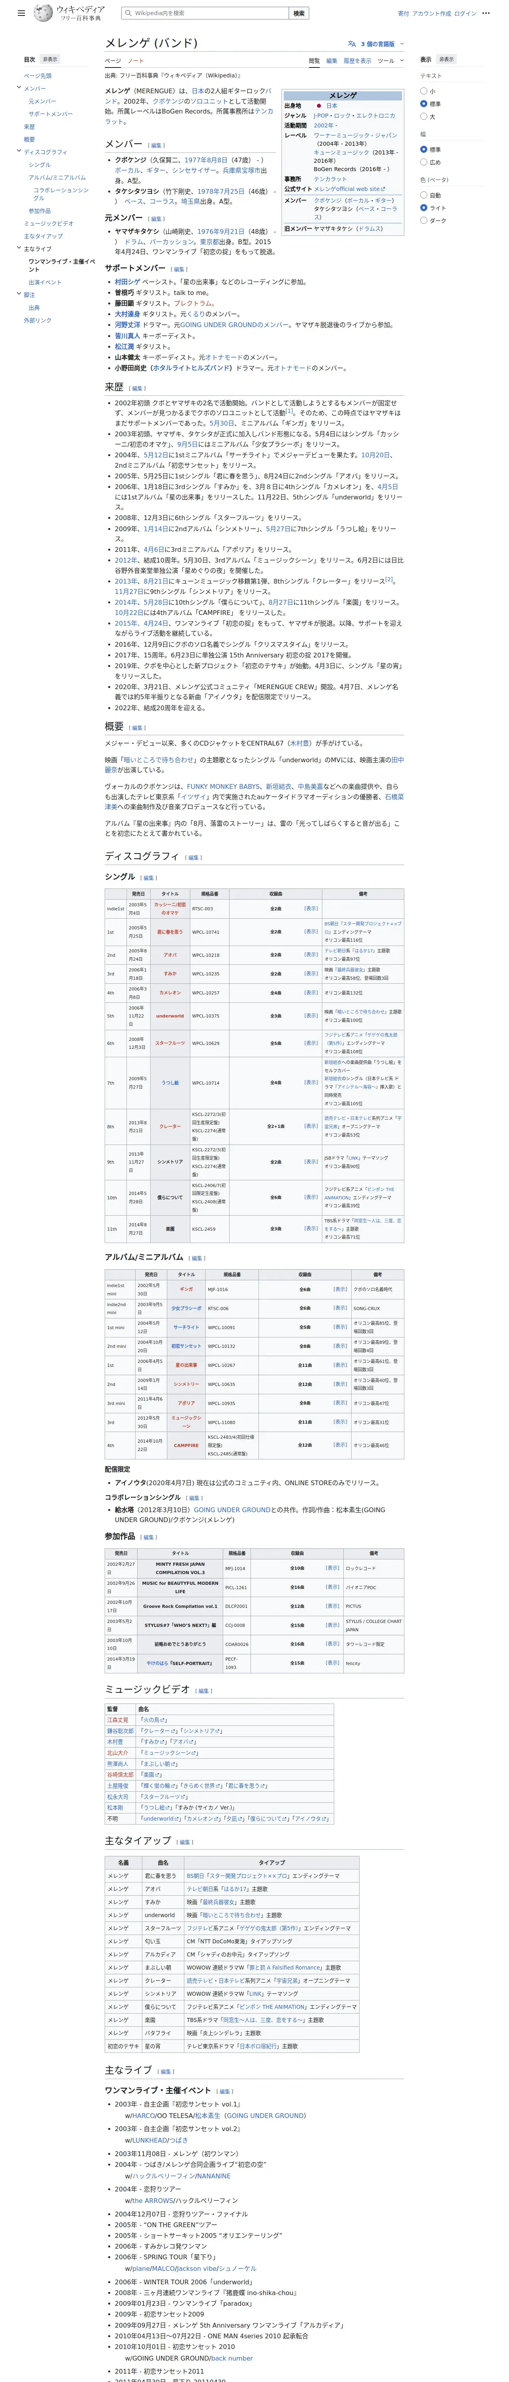Open the 編集 tab
509x2382 pixels.
[332, 61]
